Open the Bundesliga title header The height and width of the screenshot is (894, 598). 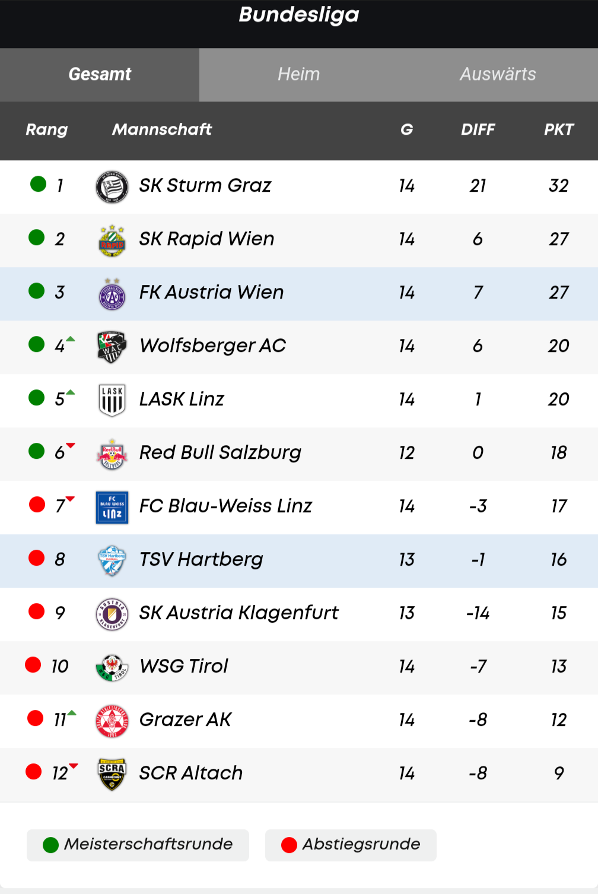pos(299,15)
